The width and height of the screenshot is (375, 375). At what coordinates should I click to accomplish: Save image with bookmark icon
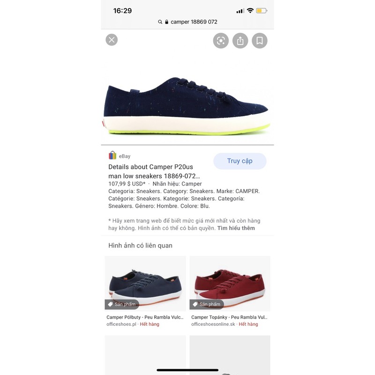260,41
